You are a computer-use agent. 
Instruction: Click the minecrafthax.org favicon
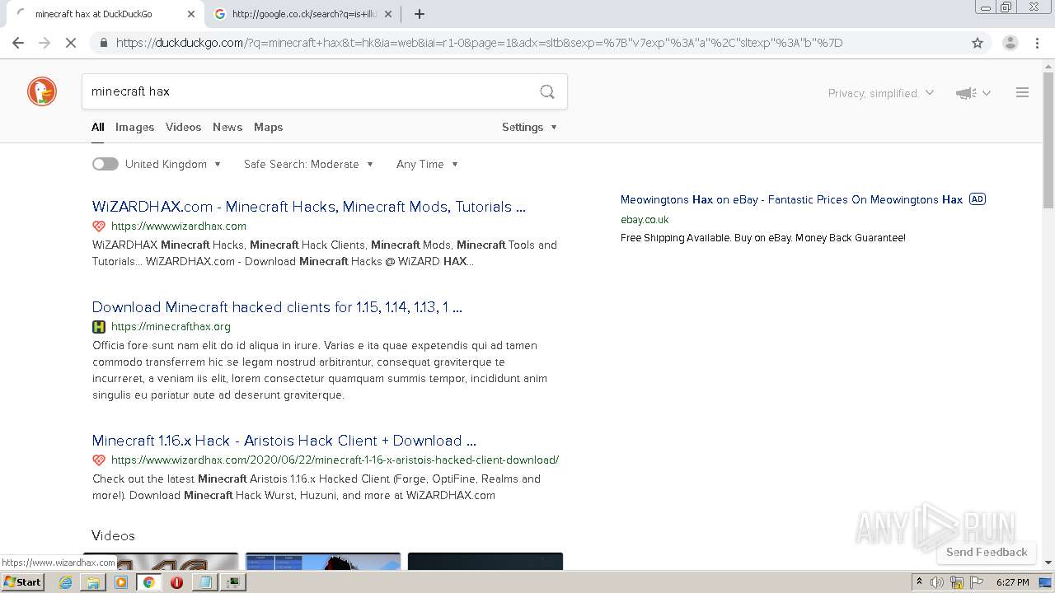99,326
